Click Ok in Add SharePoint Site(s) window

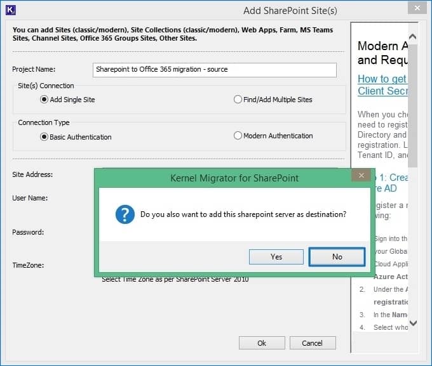(x=262, y=343)
